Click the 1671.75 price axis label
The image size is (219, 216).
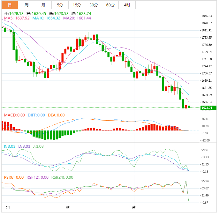click(207, 88)
